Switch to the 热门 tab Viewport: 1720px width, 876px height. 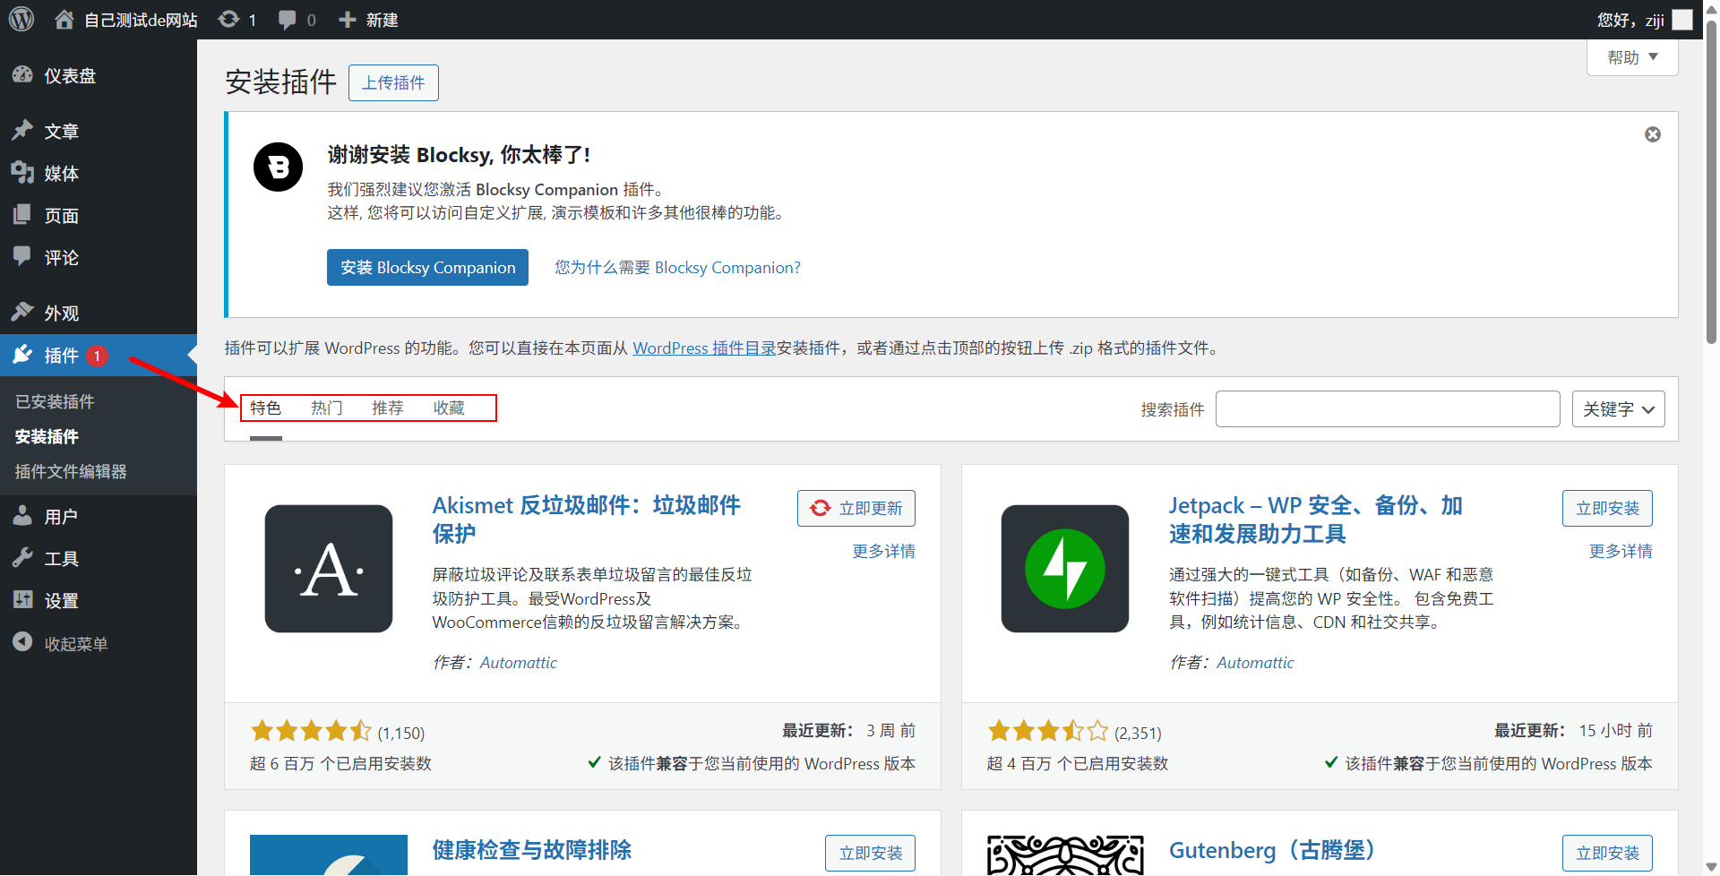(326, 408)
